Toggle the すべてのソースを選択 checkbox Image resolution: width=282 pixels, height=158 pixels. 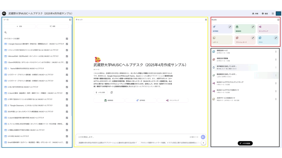[67, 39]
